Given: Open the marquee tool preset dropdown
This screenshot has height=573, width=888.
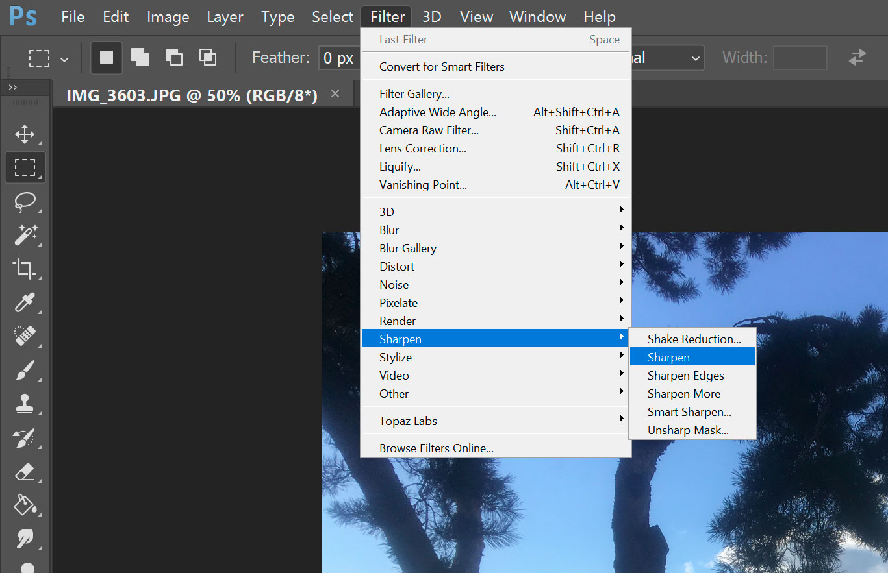Looking at the screenshot, I should [x=63, y=57].
